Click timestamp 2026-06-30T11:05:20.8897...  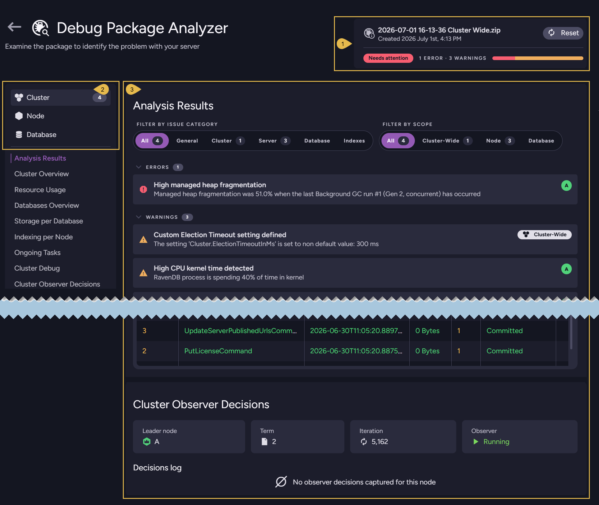[356, 331]
